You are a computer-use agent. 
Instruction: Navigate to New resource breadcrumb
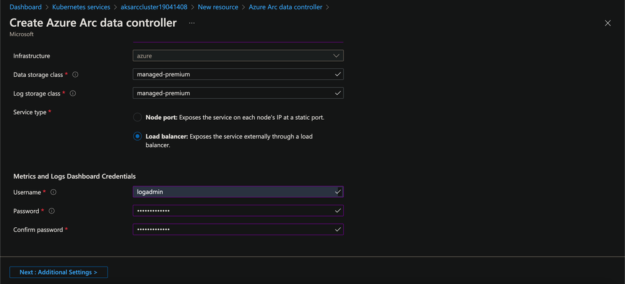218,7
